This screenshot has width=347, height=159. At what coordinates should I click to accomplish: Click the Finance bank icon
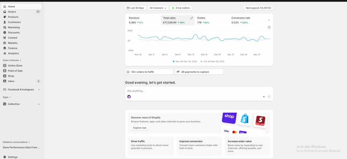5,48
